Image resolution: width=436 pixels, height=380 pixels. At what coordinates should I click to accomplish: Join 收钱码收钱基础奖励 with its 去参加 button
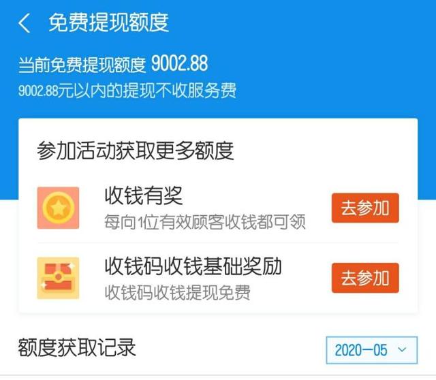point(365,278)
